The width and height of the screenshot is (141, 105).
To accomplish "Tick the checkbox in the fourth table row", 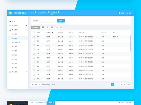I will click(x=34, y=50).
